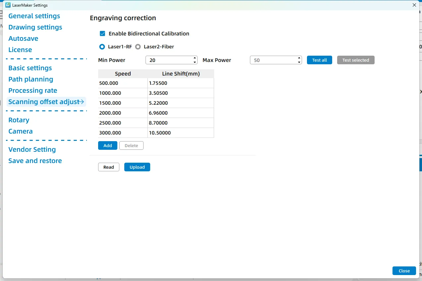Open General settings page
Screen dimensions: 422x281
tap(34, 16)
